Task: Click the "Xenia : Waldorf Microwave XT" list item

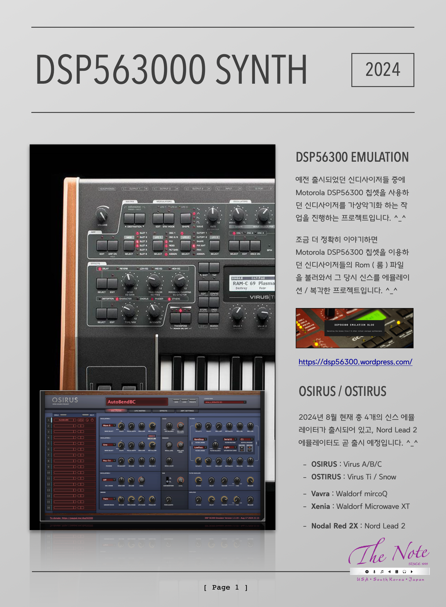Action: (360, 506)
